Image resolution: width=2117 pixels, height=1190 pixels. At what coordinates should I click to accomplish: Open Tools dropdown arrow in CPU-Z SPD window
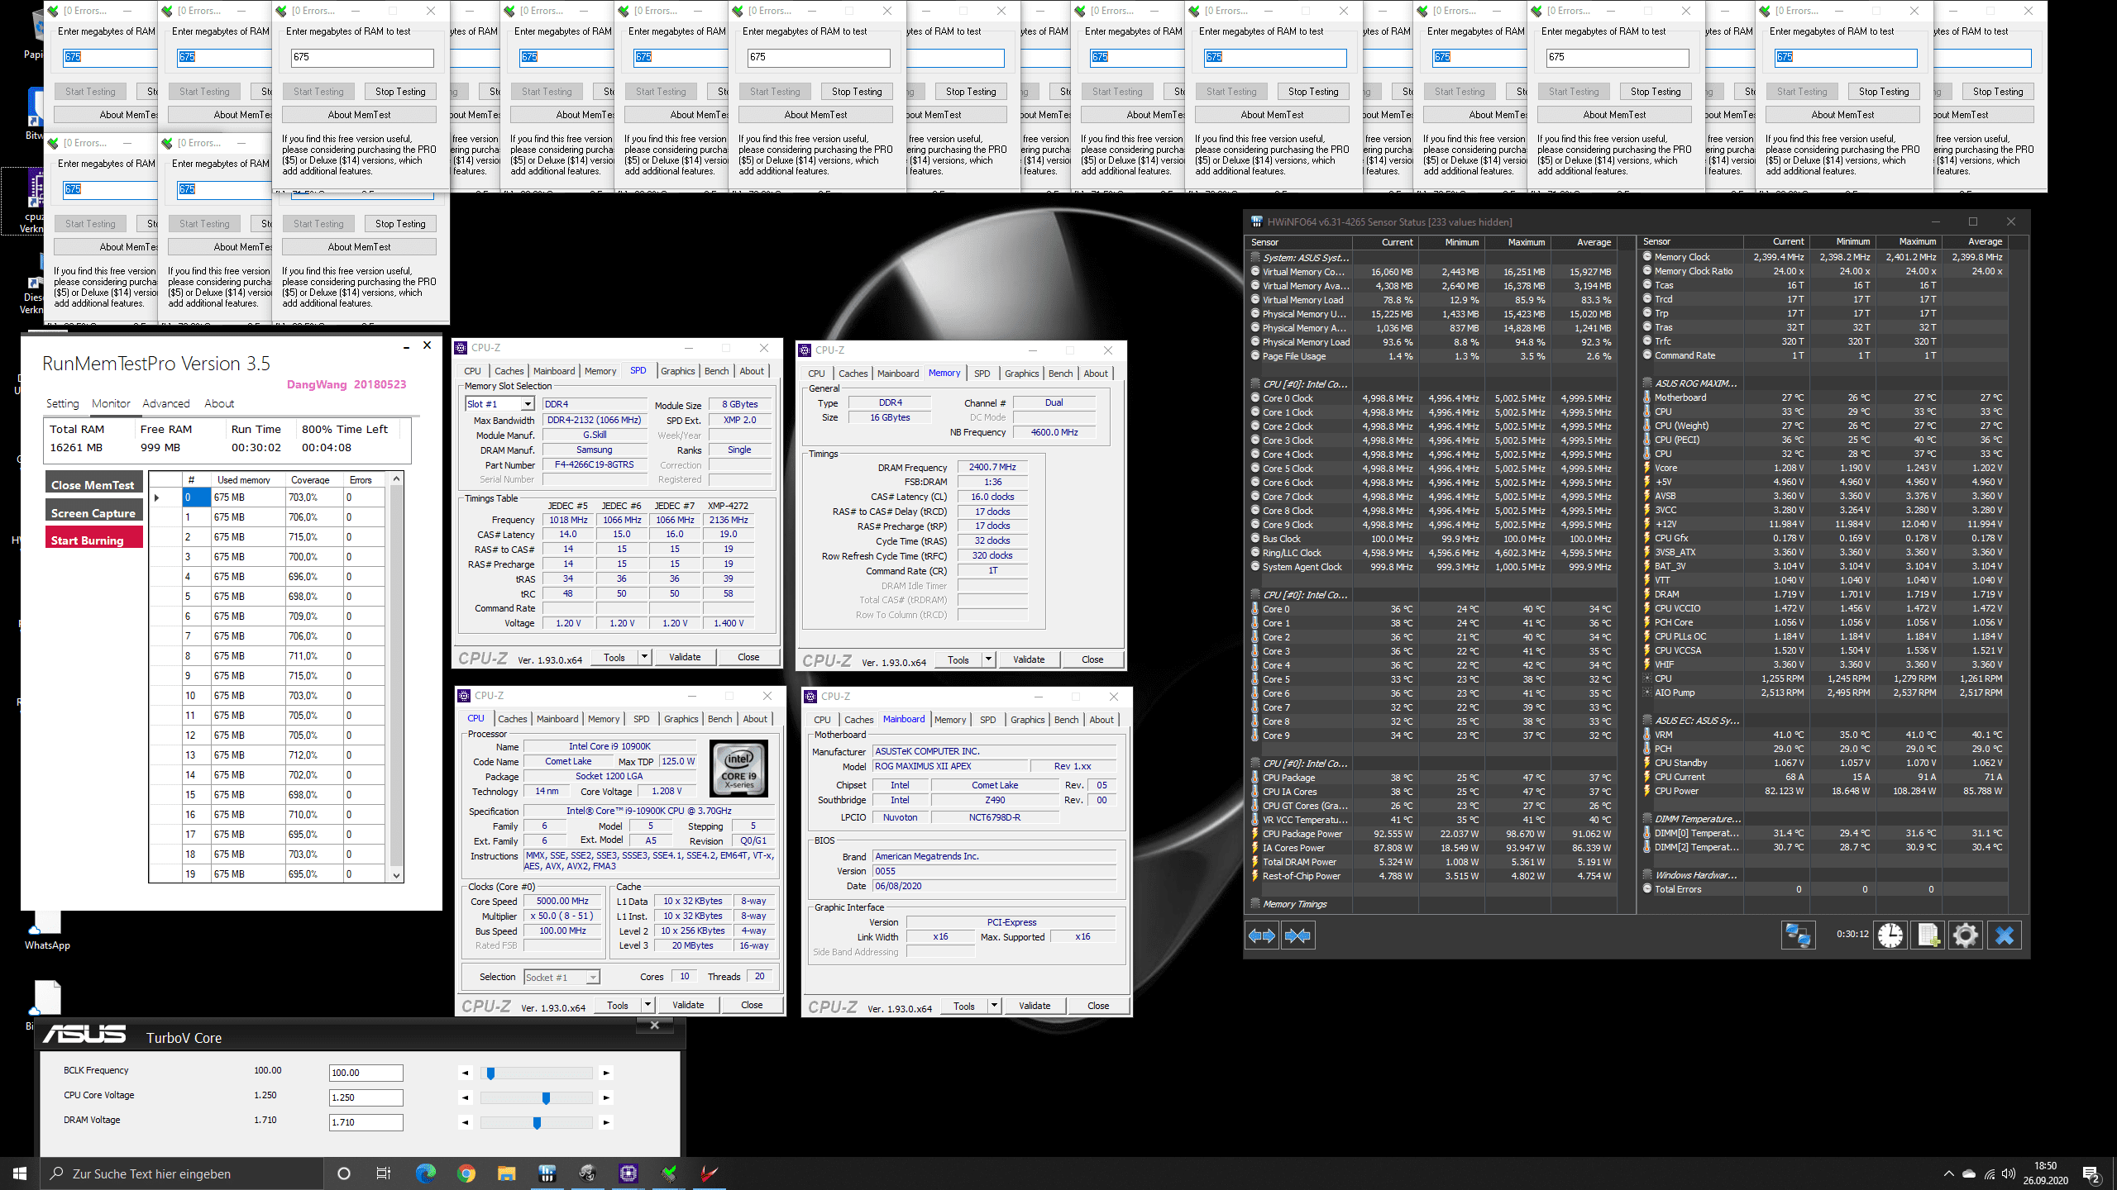point(644,657)
